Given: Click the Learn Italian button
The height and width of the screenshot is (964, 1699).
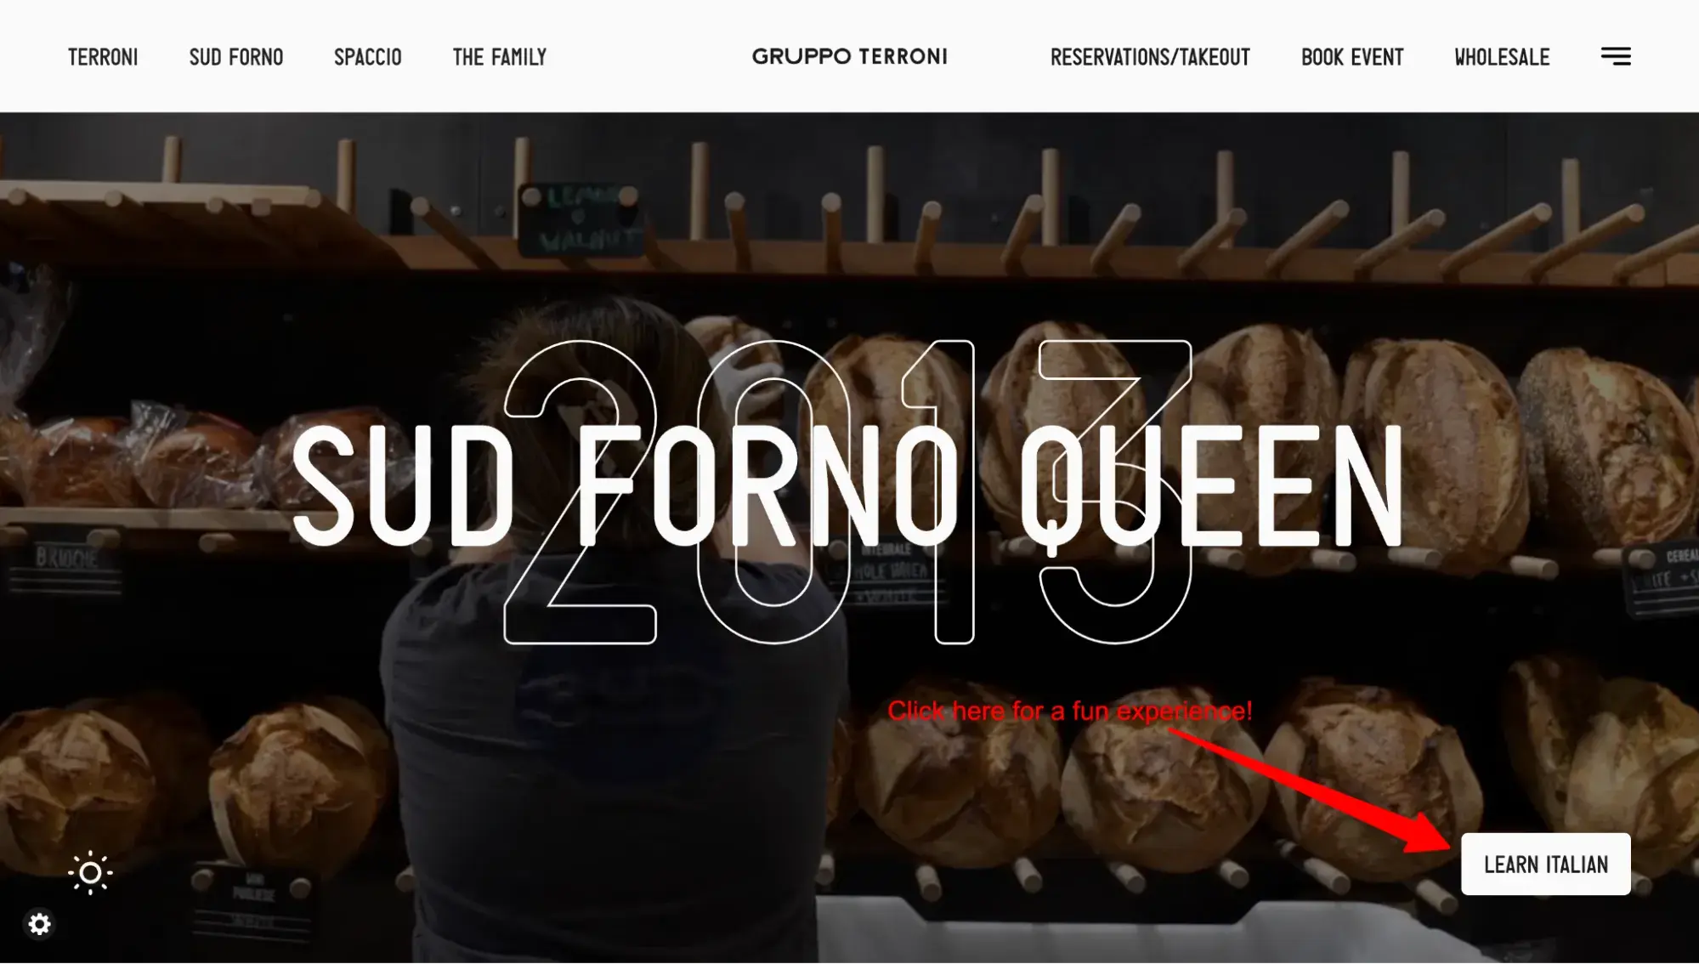Looking at the screenshot, I should [x=1545, y=864].
